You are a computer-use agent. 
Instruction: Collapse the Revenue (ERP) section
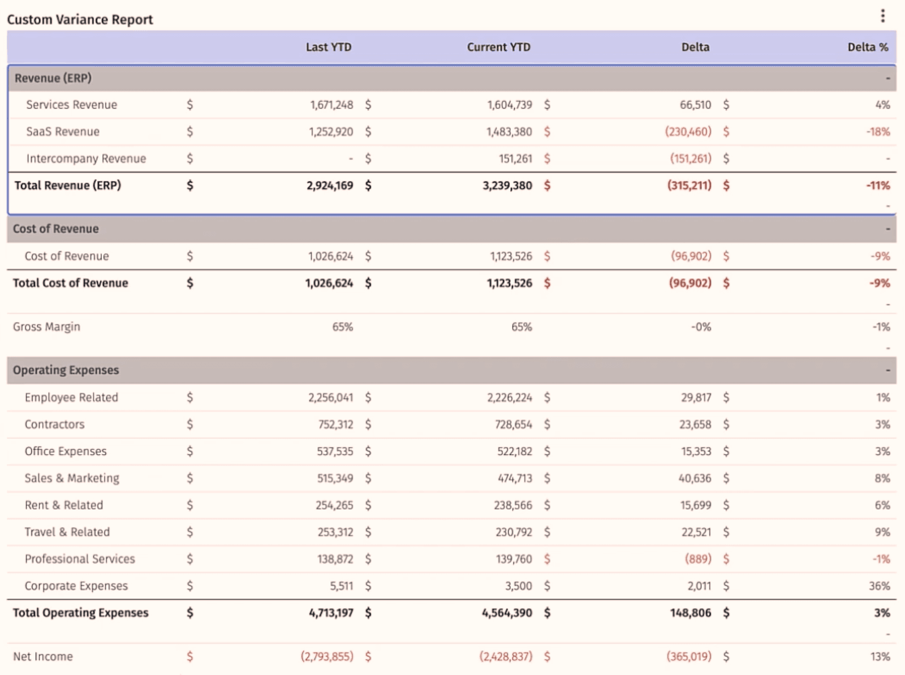click(55, 78)
